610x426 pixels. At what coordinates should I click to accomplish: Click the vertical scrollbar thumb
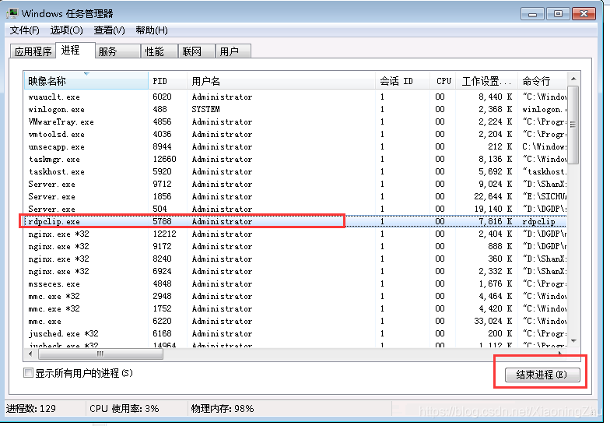(573, 125)
